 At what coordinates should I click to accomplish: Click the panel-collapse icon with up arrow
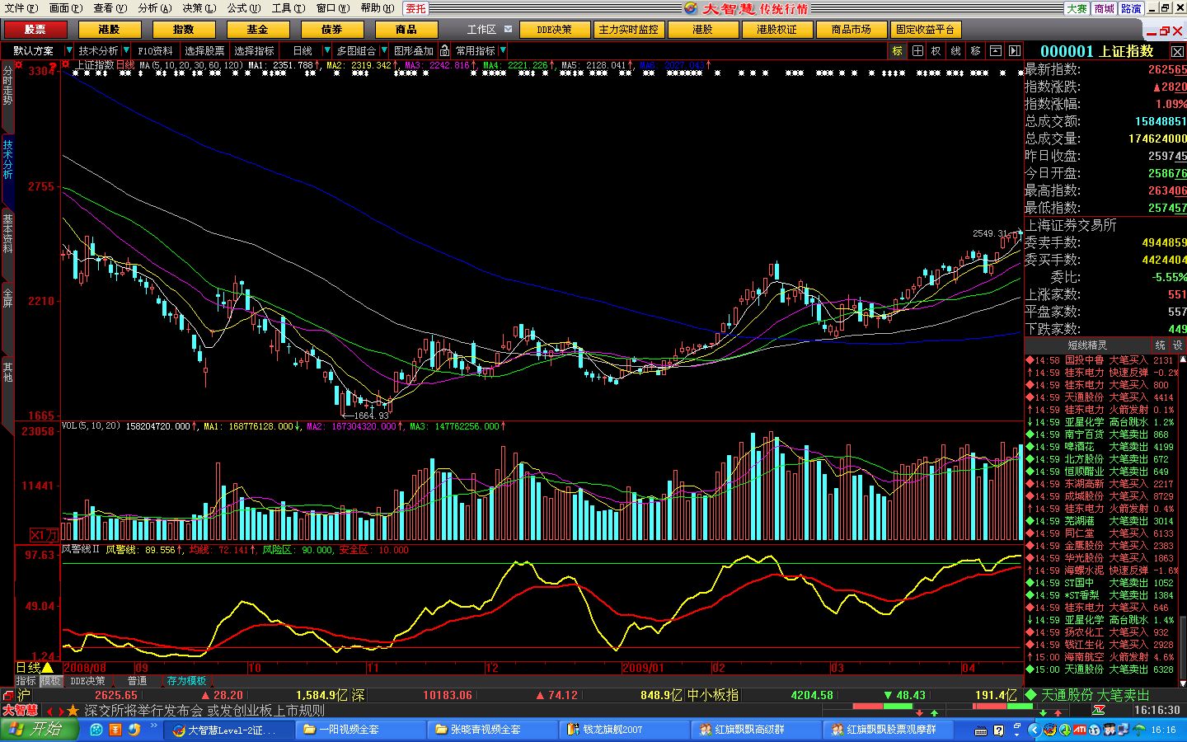pos(996,51)
